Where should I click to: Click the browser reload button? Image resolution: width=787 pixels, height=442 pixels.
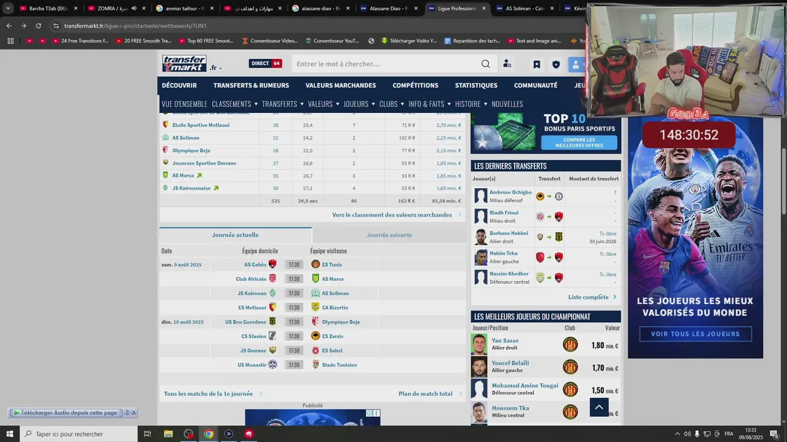click(38, 26)
